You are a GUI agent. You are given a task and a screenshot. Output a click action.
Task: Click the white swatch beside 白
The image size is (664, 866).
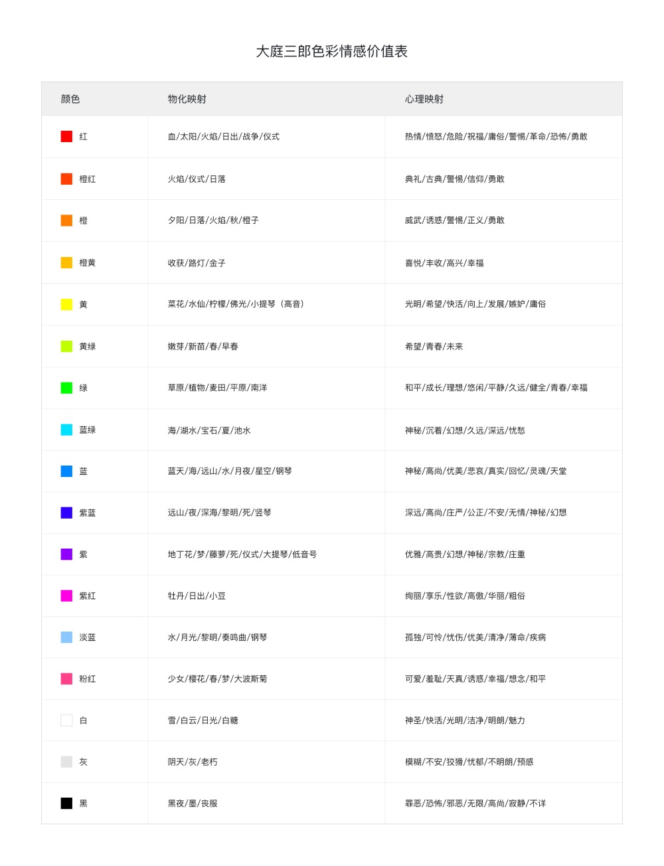(x=66, y=720)
